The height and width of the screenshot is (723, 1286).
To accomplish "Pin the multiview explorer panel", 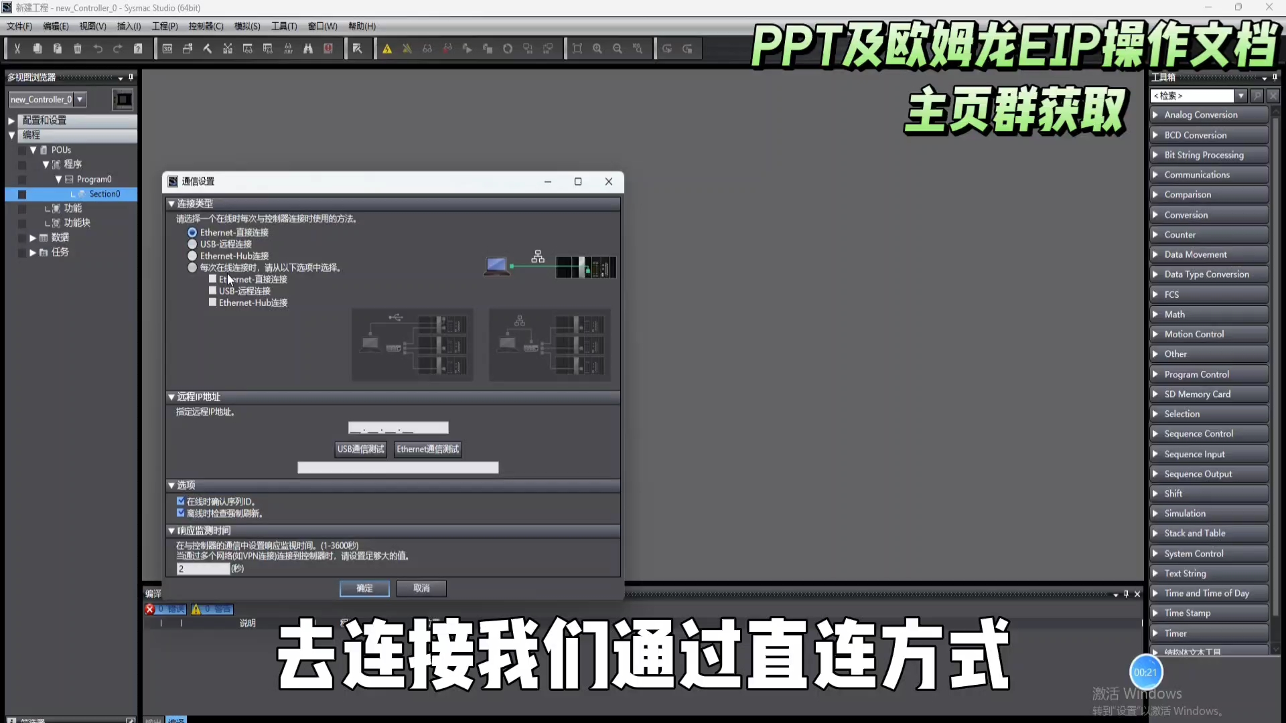I will coord(131,78).
